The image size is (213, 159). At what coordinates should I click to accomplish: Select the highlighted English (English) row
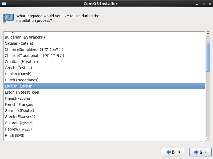[104, 86]
